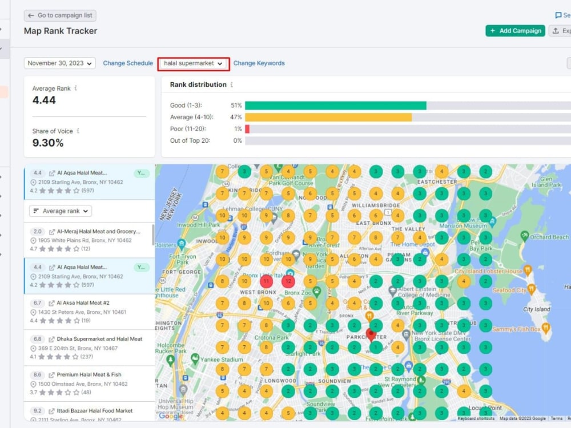
Task: Click the 4.4 average rank badge in top card
Action: [x=38, y=173]
